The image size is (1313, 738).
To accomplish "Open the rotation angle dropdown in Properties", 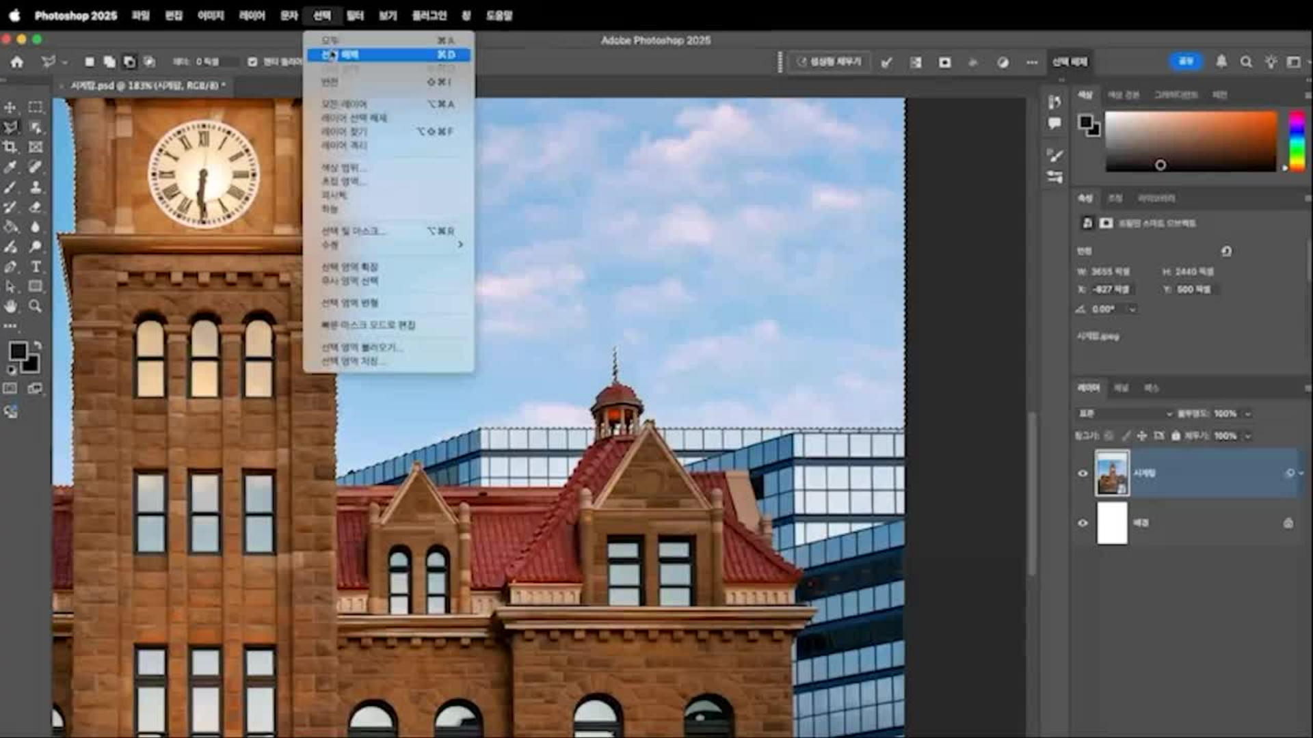I will coord(1132,310).
